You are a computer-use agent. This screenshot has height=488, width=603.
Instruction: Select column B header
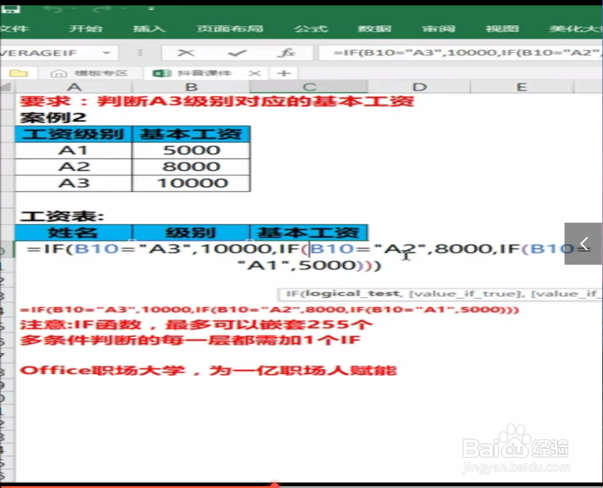point(191,87)
